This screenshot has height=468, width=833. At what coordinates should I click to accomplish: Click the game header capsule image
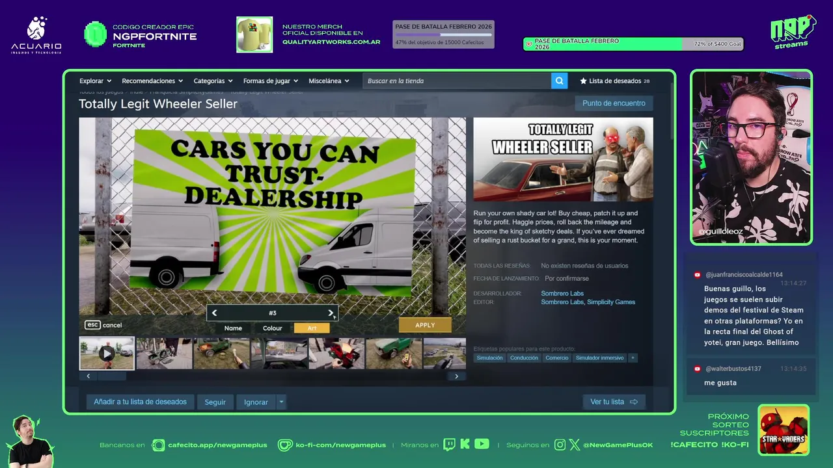(563, 159)
